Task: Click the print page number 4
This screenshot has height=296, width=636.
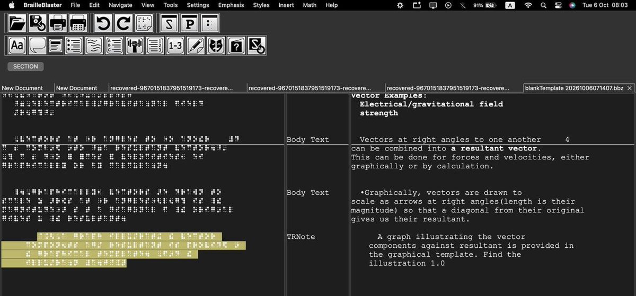Action: tap(567, 140)
